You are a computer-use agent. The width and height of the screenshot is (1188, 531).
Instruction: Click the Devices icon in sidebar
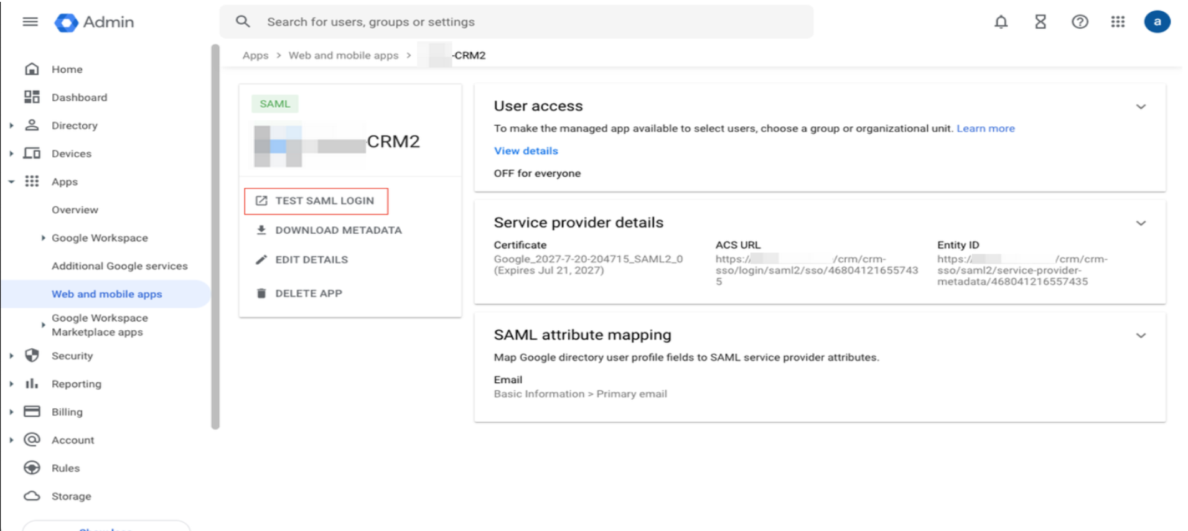32,153
